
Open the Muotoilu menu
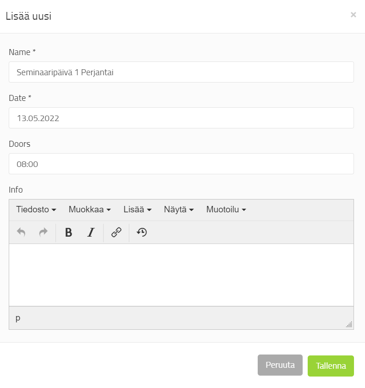tap(226, 210)
